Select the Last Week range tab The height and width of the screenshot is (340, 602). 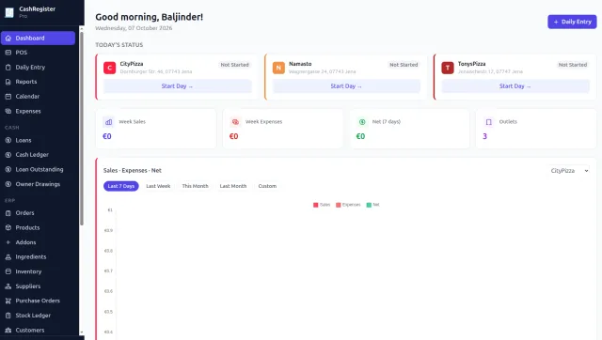click(158, 186)
